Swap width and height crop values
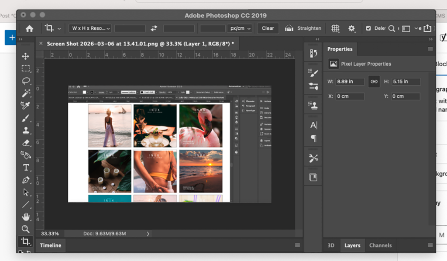This screenshot has width=447, height=261. click(154, 28)
